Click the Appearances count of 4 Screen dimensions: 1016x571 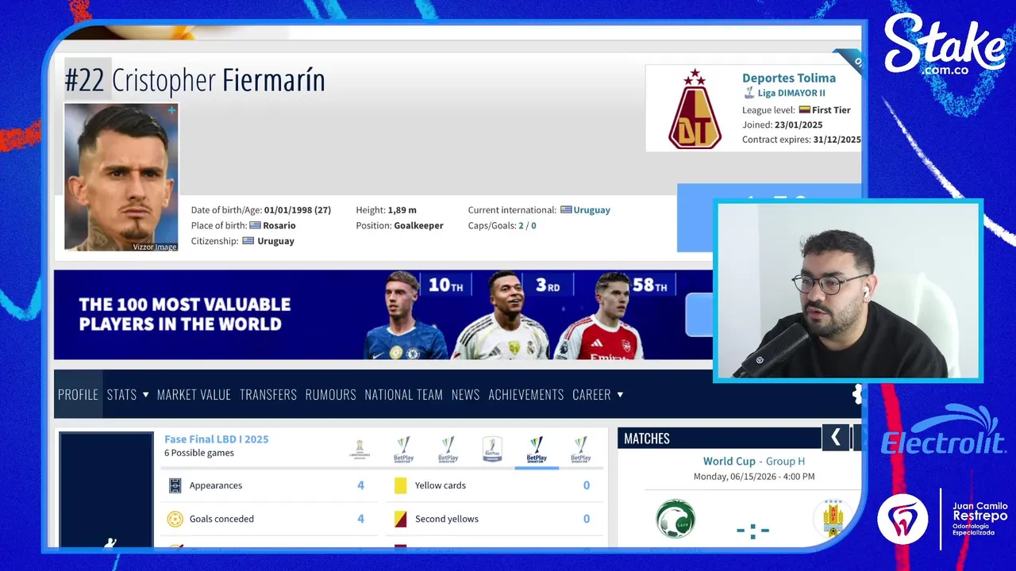click(x=360, y=485)
